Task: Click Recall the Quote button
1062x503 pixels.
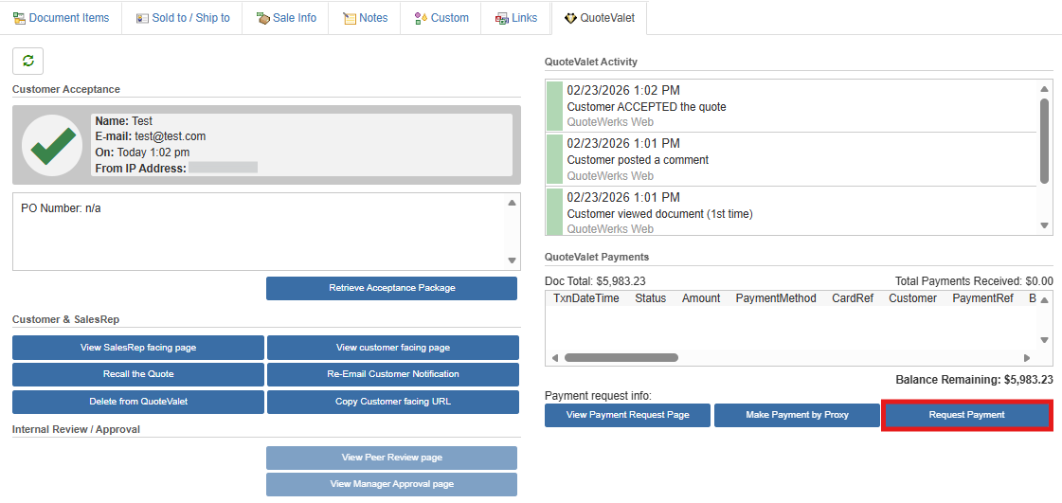Action: (138, 374)
